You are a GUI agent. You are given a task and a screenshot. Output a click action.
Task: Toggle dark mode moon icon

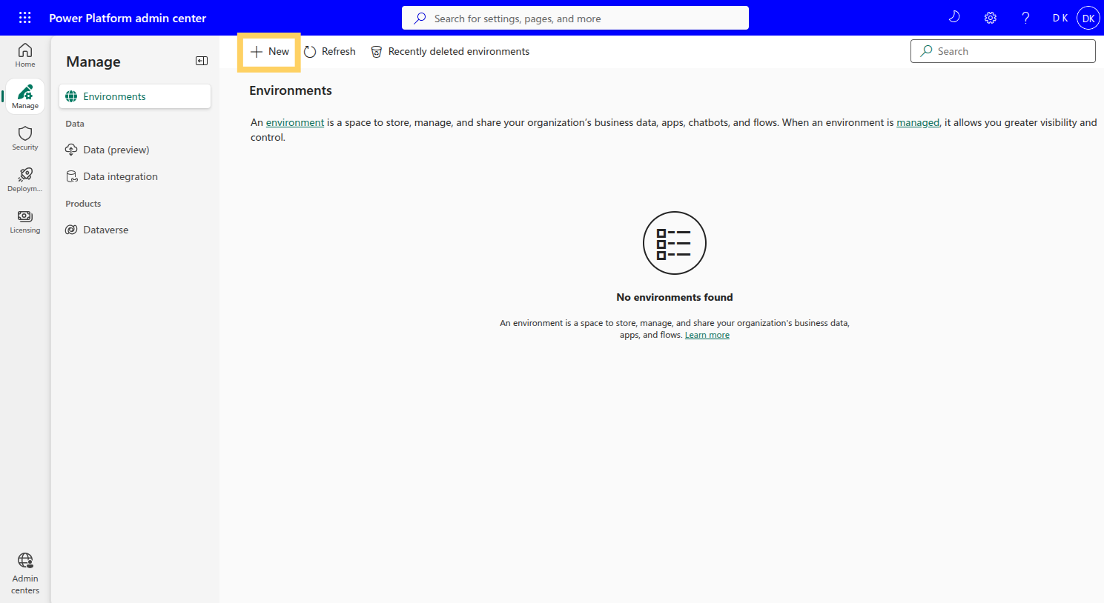[x=954, y=18]
